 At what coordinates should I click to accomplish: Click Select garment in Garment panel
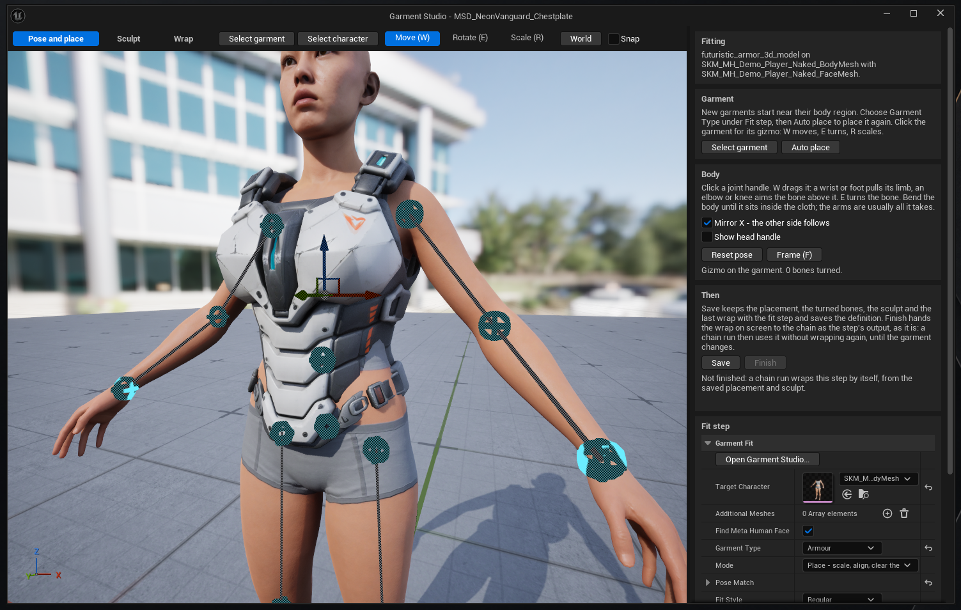739,147
